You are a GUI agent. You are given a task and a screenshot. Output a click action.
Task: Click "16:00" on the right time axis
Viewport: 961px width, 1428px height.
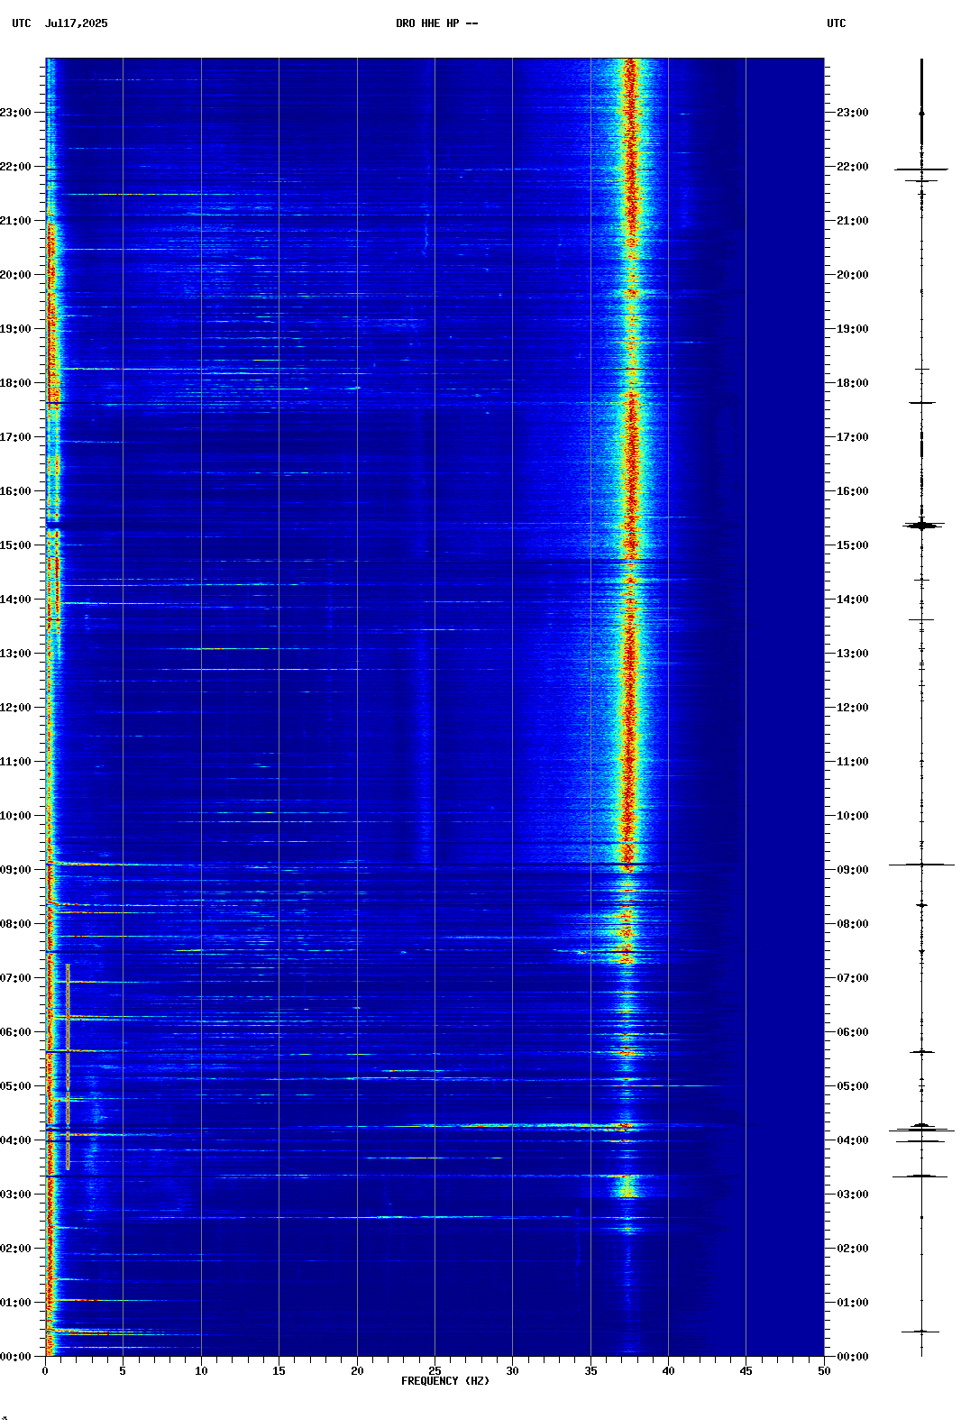(853, 491)
